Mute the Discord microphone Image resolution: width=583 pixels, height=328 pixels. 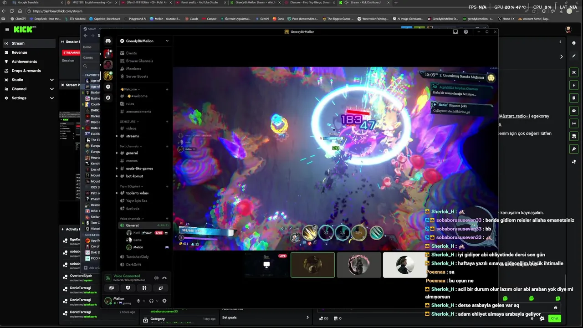point(138,301)
